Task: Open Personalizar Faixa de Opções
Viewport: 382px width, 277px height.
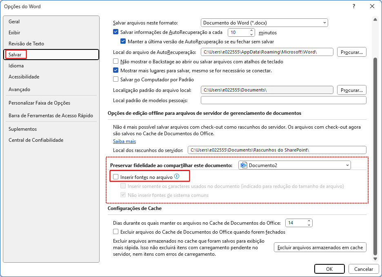Action: (x=51, y=103)
